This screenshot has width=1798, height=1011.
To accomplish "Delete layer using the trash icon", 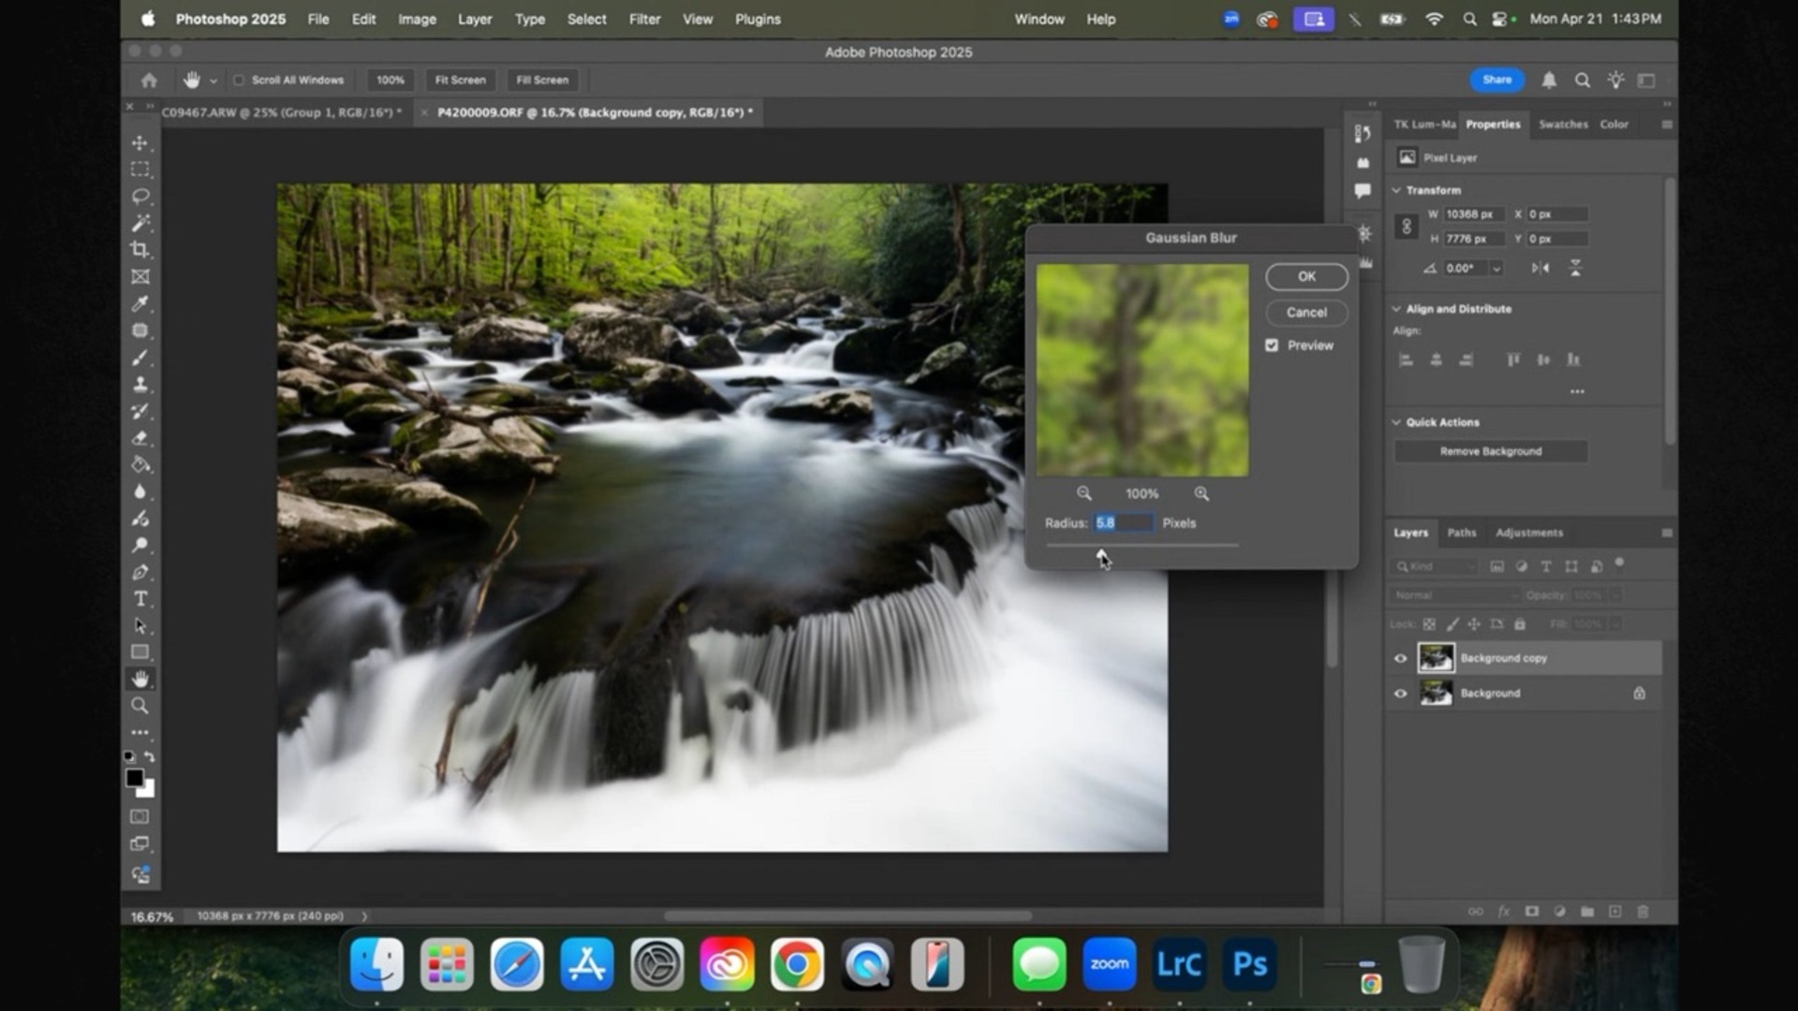I will pos(1643,911).
